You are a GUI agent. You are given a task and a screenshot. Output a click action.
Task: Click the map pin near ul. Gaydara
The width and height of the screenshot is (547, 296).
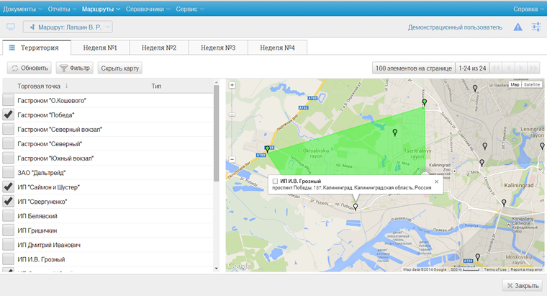[x=475, y=89]
